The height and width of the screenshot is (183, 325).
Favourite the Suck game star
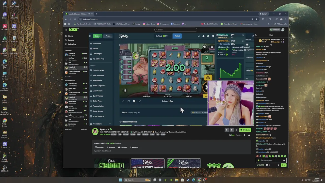click(139, 112)
